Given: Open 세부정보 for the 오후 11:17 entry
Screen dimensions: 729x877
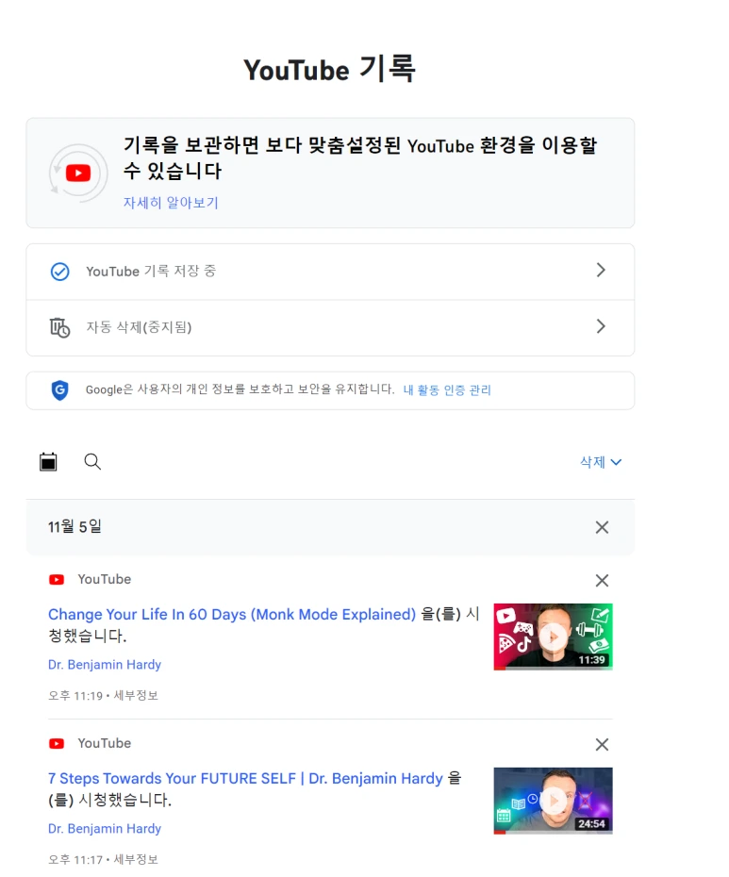Looking at the screenshot, I should 136,859.
